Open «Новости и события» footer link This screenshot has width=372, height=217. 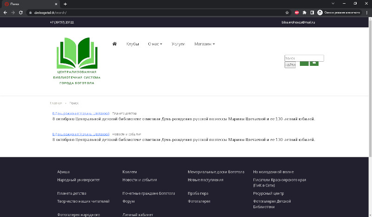point(139,180)
